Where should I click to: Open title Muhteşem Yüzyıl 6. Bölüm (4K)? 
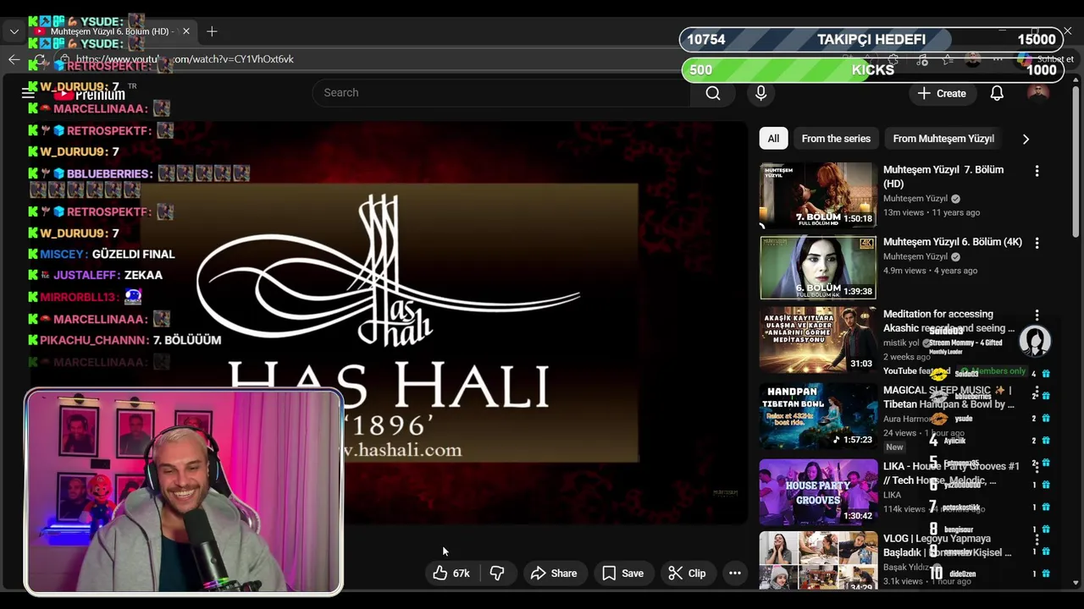point(953,242)
